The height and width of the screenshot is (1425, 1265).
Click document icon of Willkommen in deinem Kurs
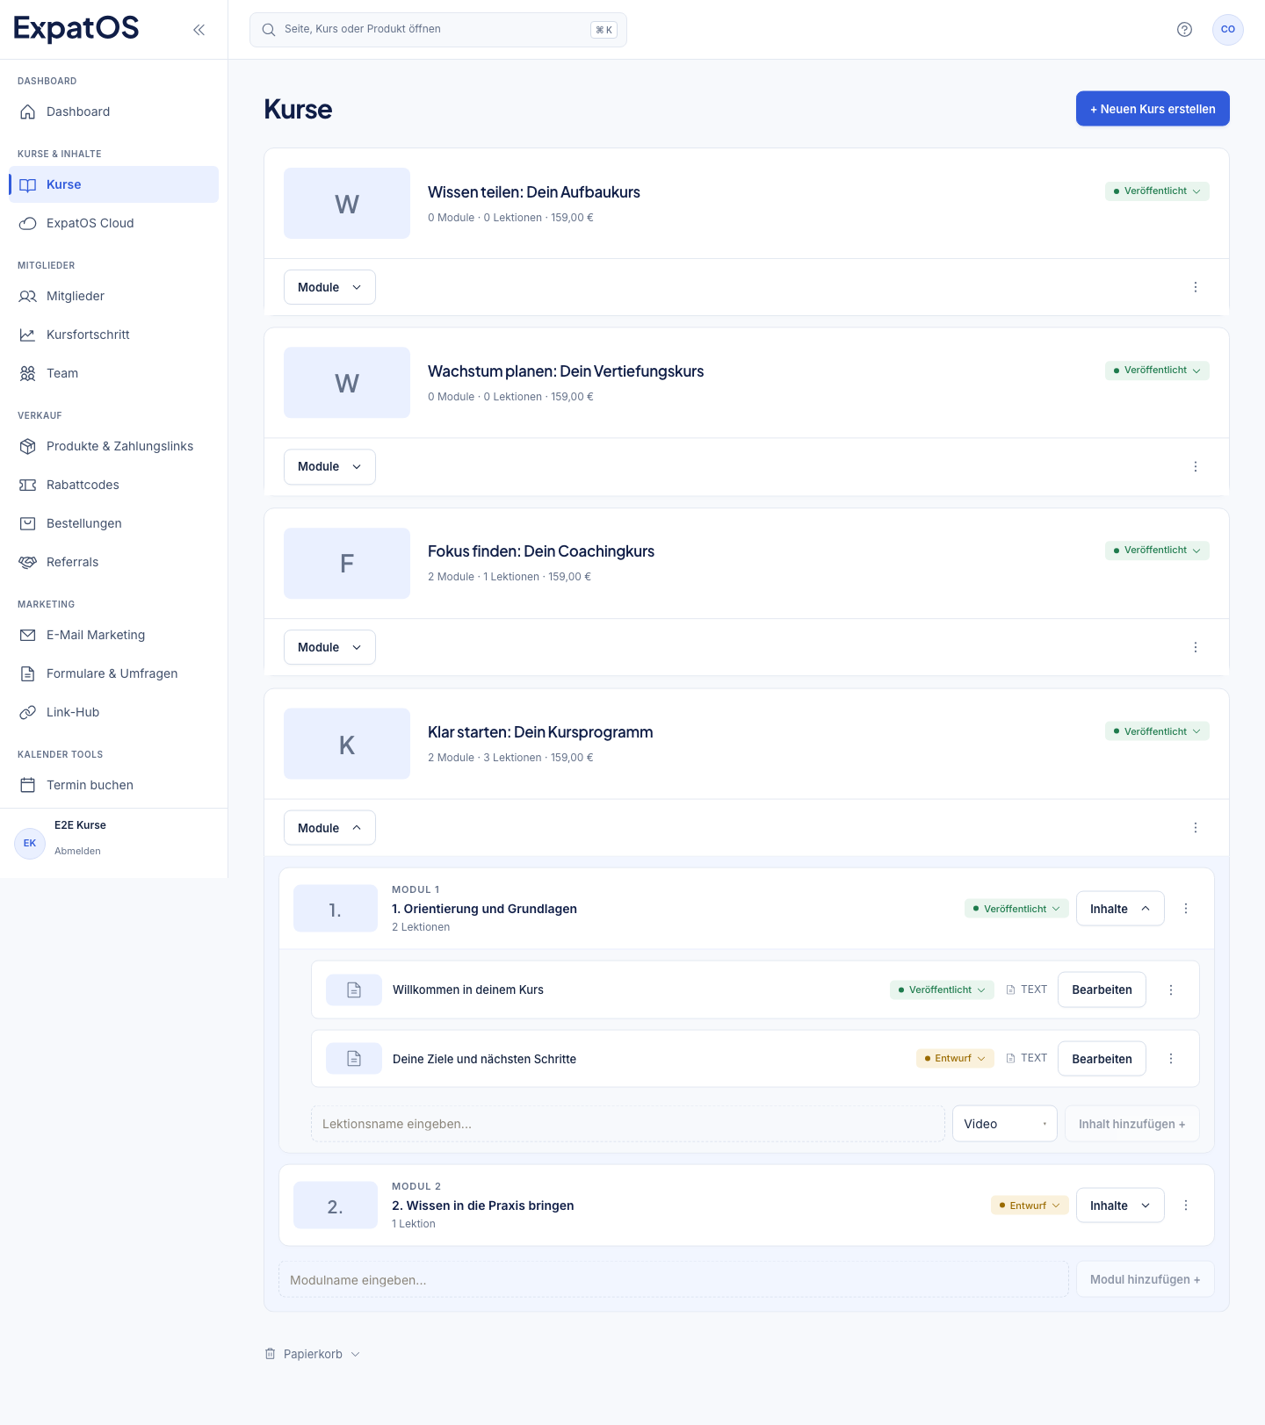[x=354, y=990]
